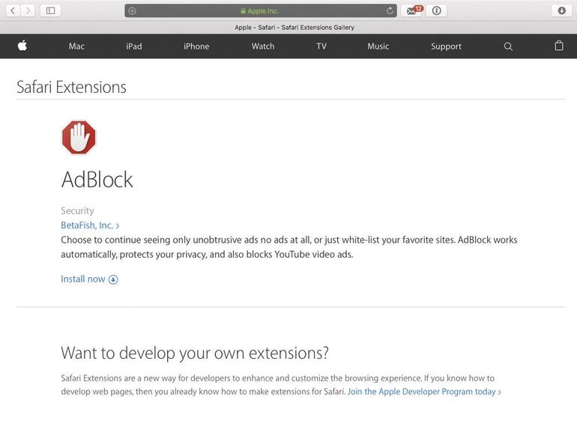Click the Safari Extensions Gallery tab title
This screenshot has height=433, width=577.
(x=294, y=27)
